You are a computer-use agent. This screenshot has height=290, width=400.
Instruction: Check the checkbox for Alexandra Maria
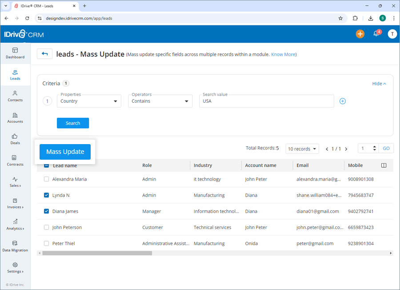pyautogui.click(x=46, y=179)
